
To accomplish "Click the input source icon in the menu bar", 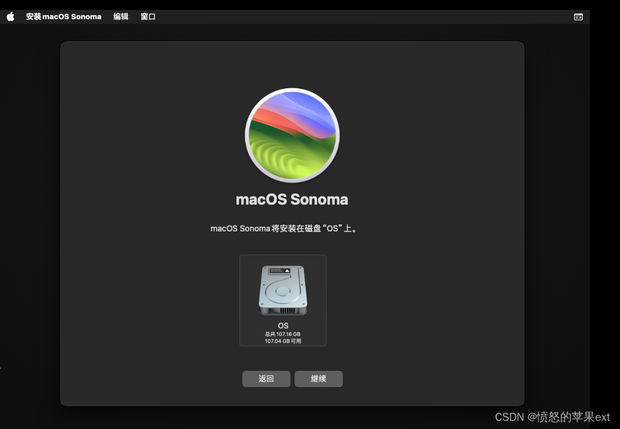I will tap(578, 17).
